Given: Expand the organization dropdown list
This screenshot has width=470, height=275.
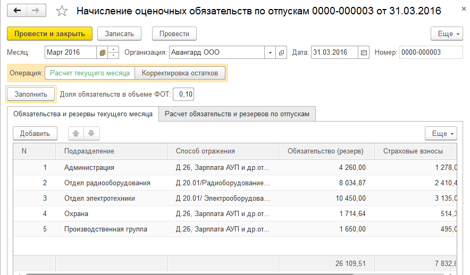Looking at the screenshot, I should click(x=270, y=53).
